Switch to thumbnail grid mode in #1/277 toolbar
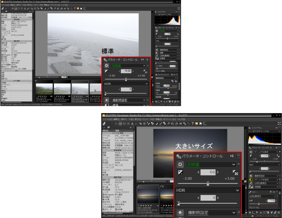Viewport: 282px width, 218px height. (x=116, y=123)
